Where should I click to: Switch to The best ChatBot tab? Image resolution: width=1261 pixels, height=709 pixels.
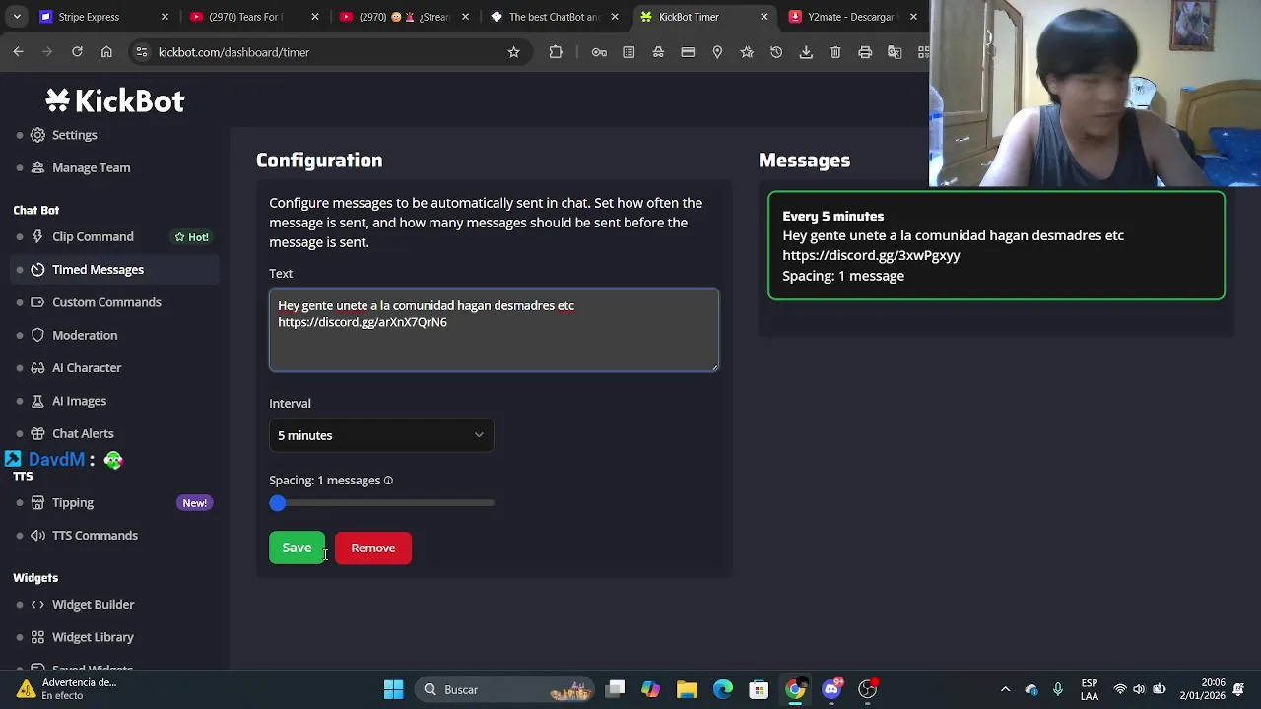click(554, 17)
